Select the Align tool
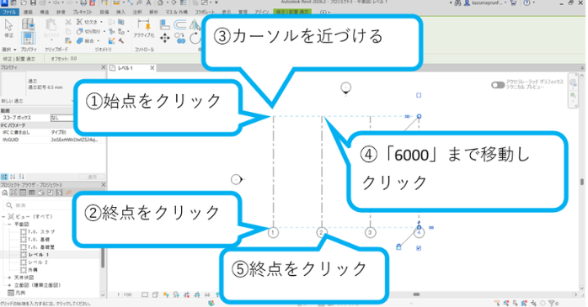Image resolution: width=588 pixels, height=307 pixels. pos(164,24)
